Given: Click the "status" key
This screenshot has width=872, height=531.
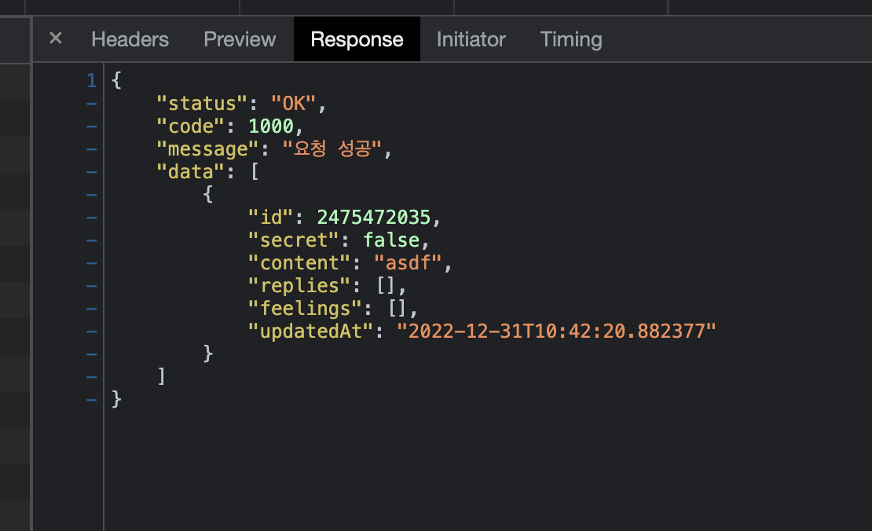Looking at the screenshot, I should pos(202,104).
